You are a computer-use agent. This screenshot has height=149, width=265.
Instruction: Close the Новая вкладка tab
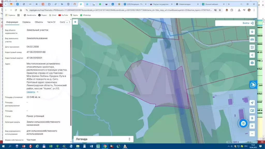(198, 4)
